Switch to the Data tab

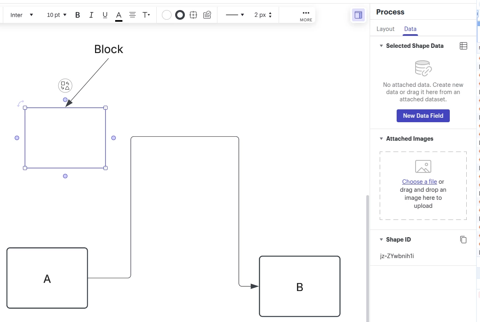coord(410,29)
